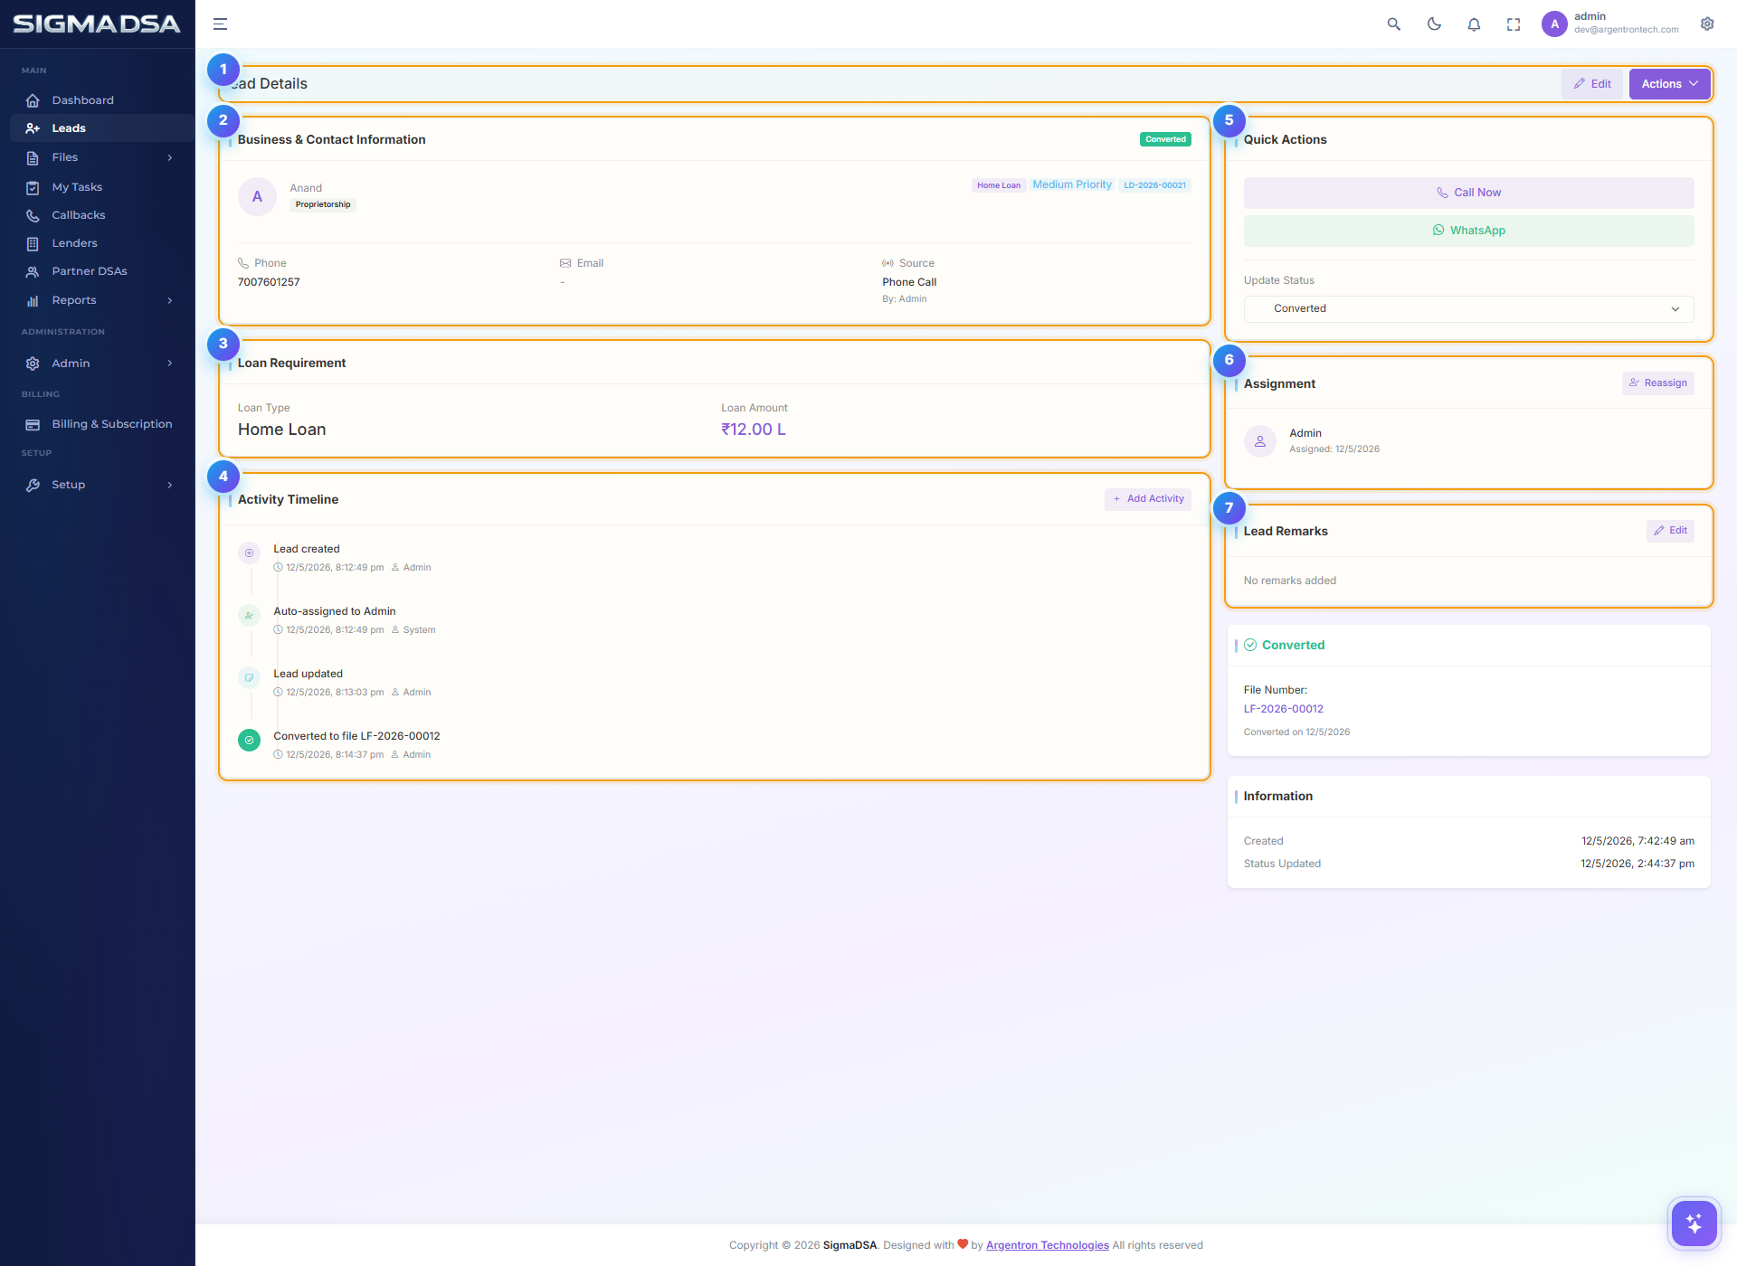Click the Files document icon
This screenshot has height=1266, width=1737.
tap(33, 157)
